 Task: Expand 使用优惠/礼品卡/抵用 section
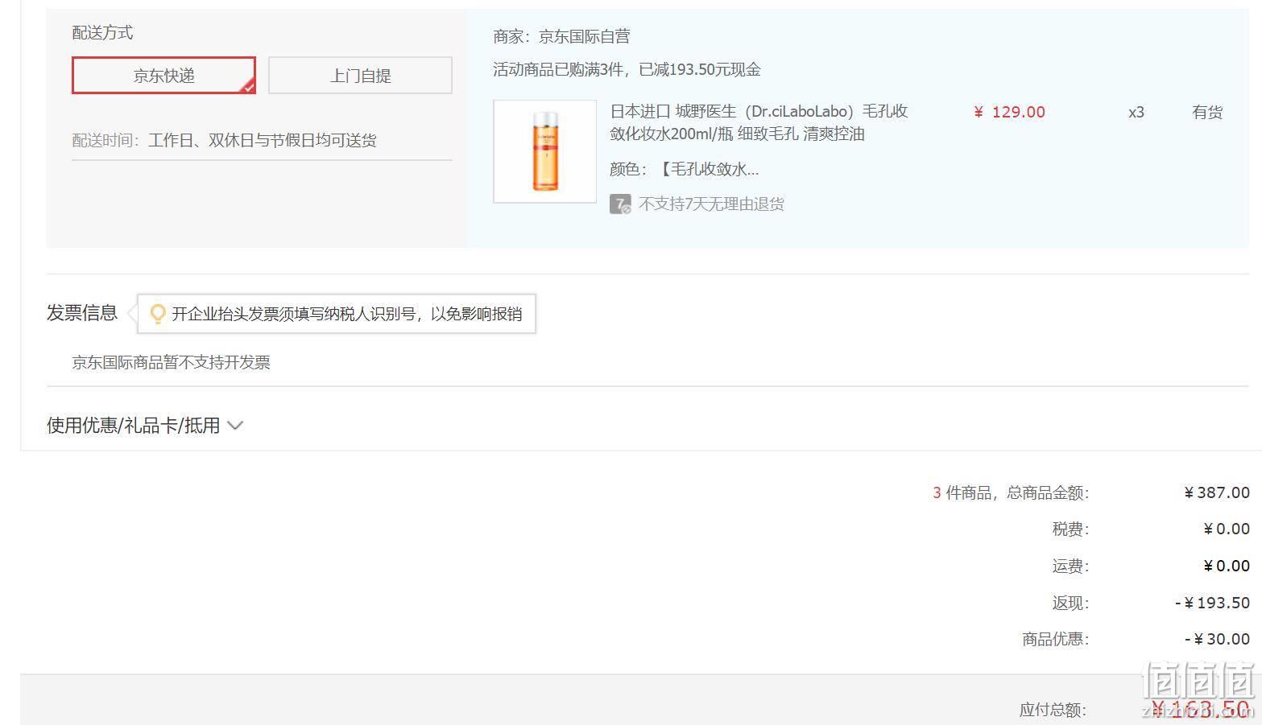145,425
